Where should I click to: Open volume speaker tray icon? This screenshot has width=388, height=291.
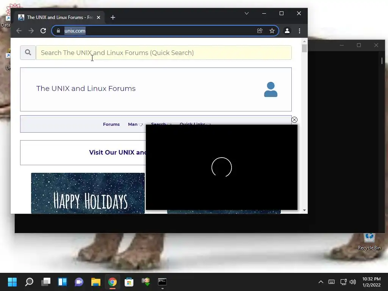[353, 282]
